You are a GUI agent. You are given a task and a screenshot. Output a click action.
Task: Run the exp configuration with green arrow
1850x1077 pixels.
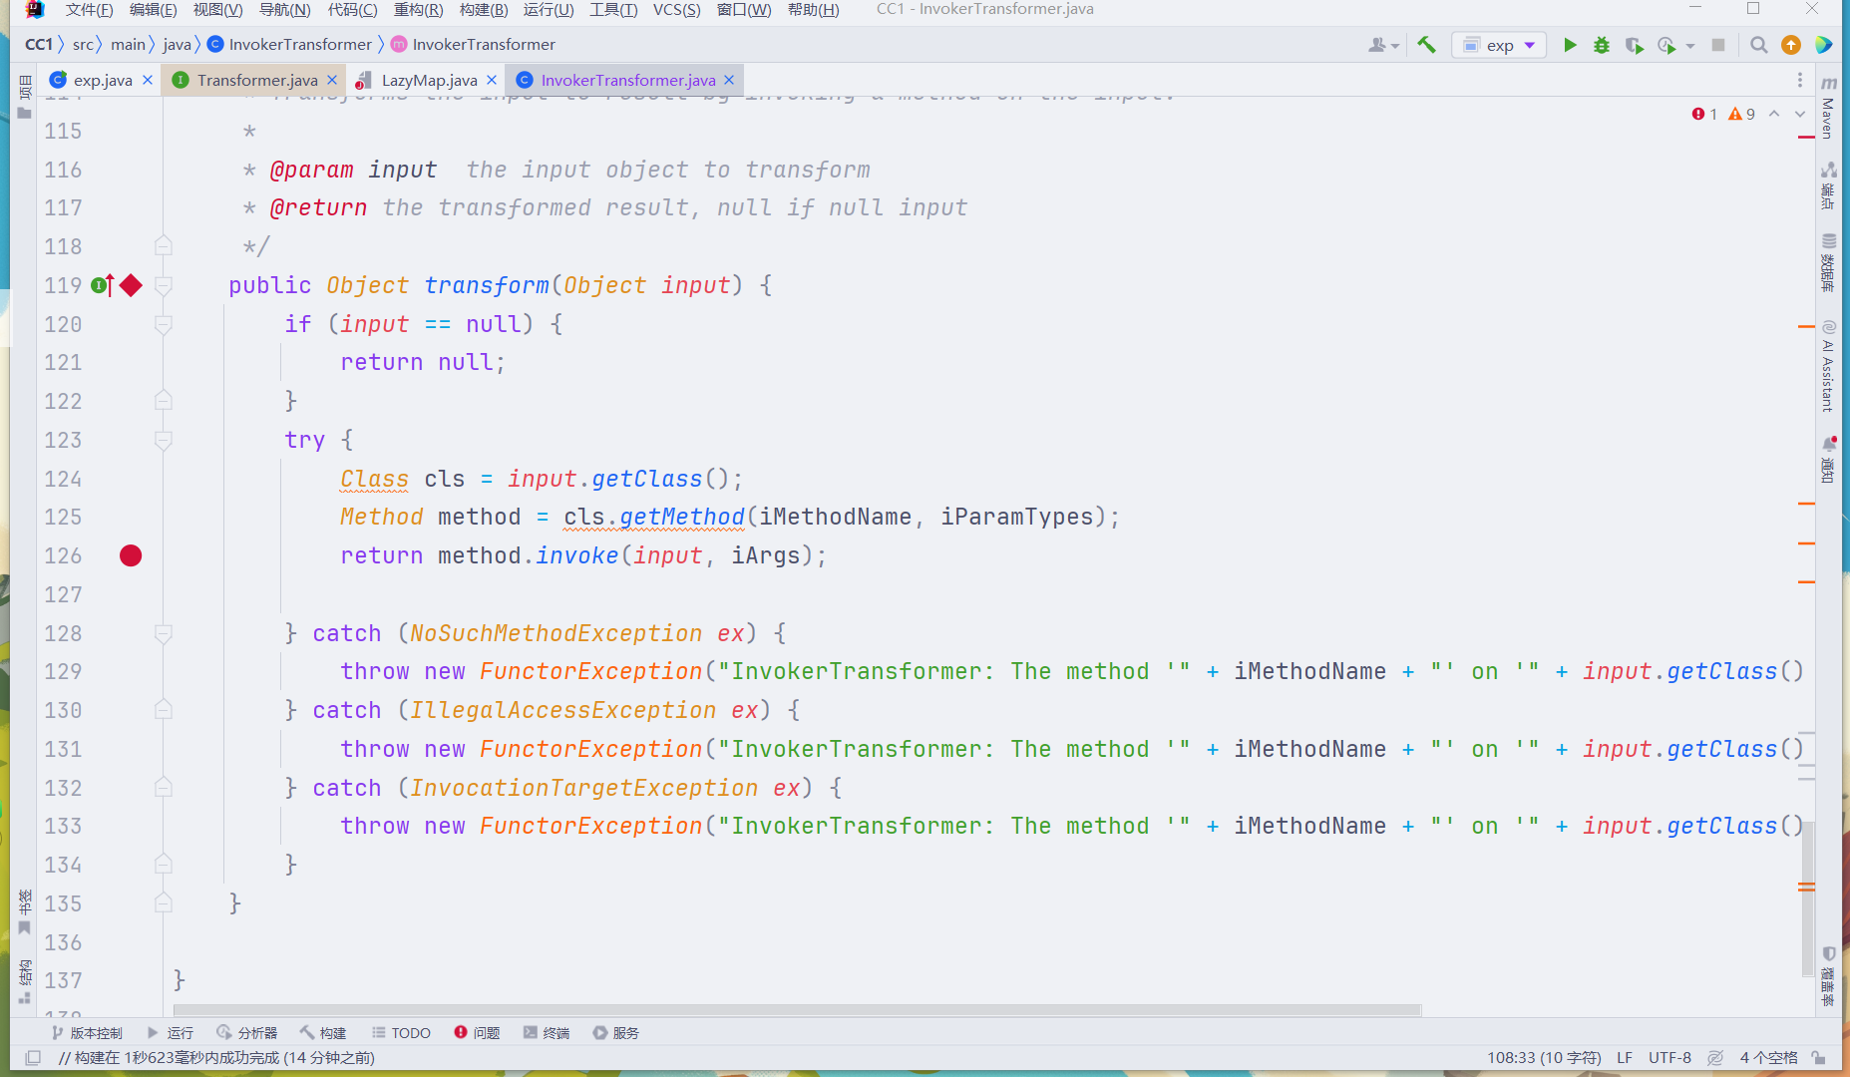(1569, 44)
